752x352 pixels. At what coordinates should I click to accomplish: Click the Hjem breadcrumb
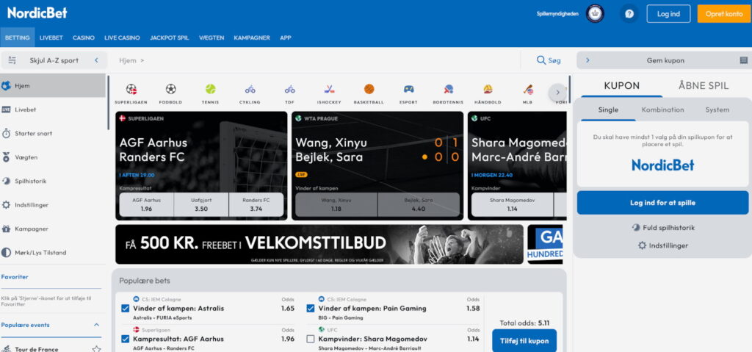(127, 60)
